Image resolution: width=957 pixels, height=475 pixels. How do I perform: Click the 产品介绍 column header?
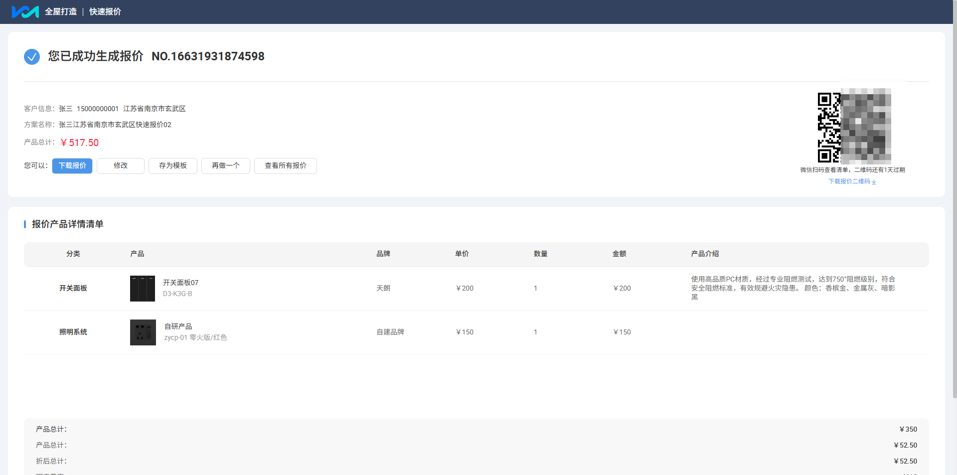(x=705, y=254)
